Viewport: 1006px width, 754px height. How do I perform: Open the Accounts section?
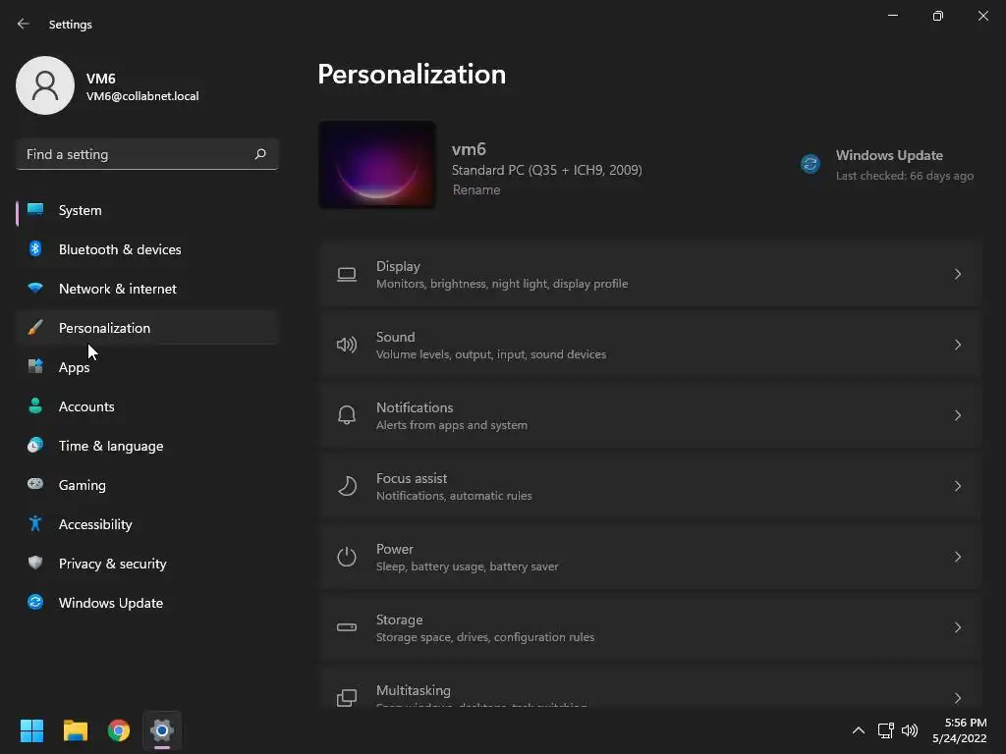pos(147,406)
